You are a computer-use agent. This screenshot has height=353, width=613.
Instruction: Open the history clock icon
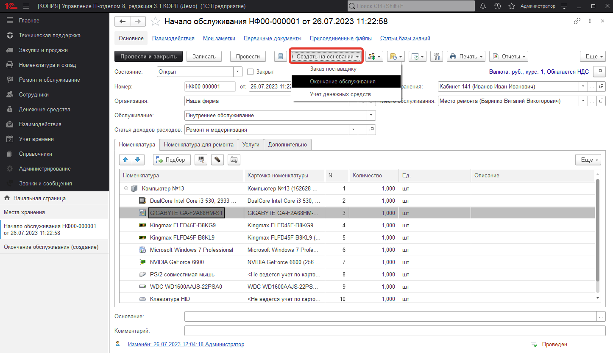click(497, 6)
